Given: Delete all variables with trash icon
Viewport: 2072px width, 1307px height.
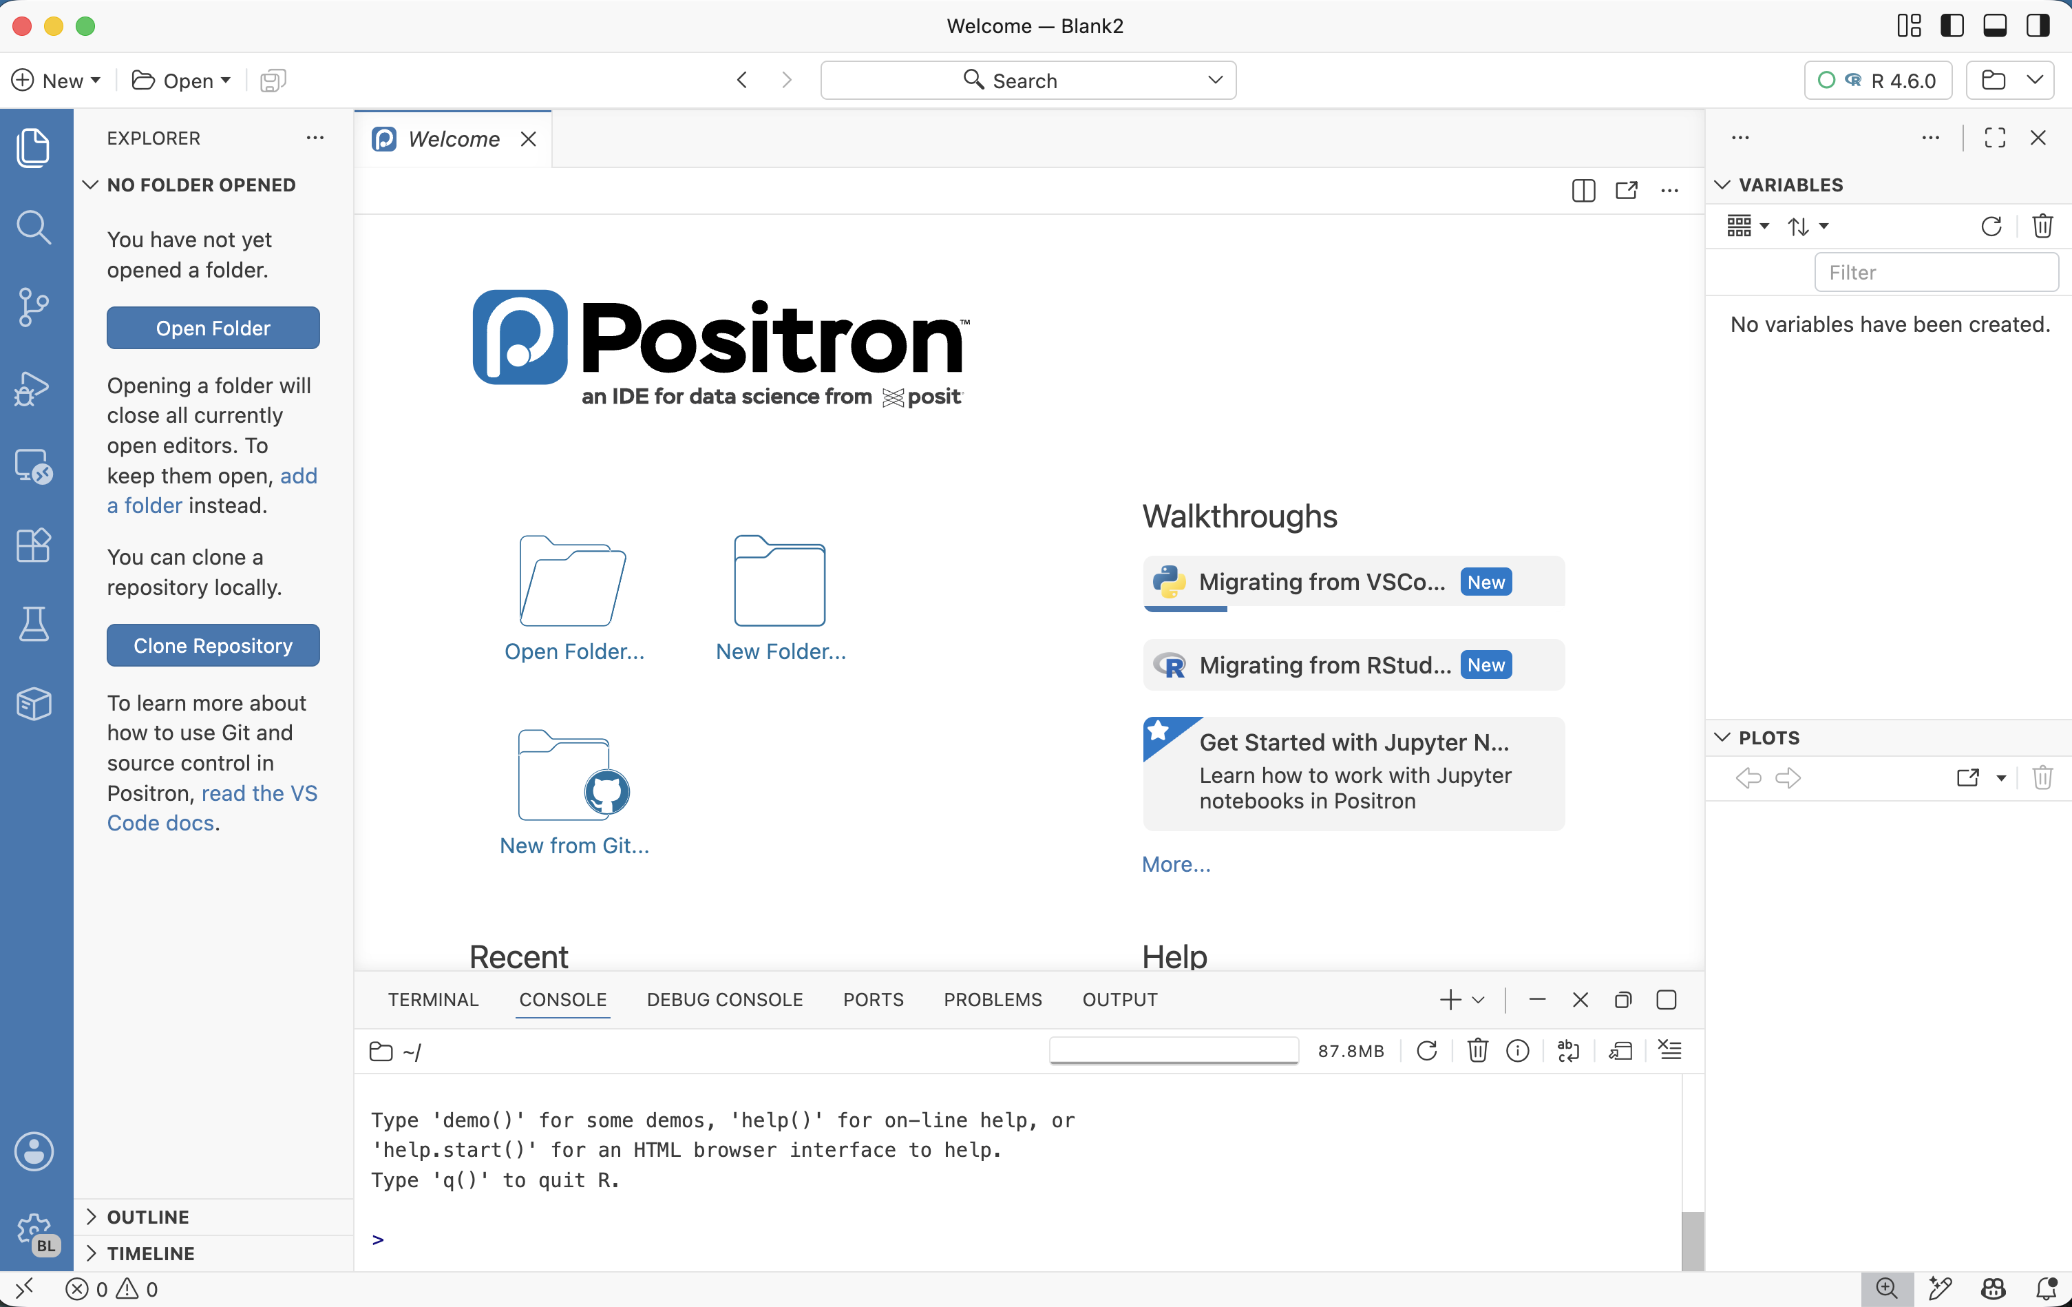Looking at the screenshot, I should pos(2042,227).
